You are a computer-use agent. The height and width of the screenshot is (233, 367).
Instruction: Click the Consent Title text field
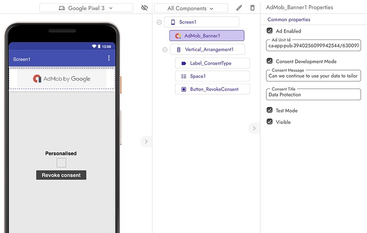point(314,94)
